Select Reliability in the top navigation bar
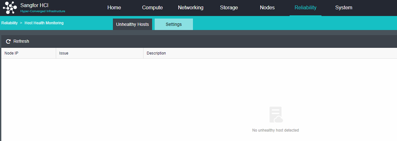Image resolution: width=397 pixels, height=141 pixels. pos(305,8)
